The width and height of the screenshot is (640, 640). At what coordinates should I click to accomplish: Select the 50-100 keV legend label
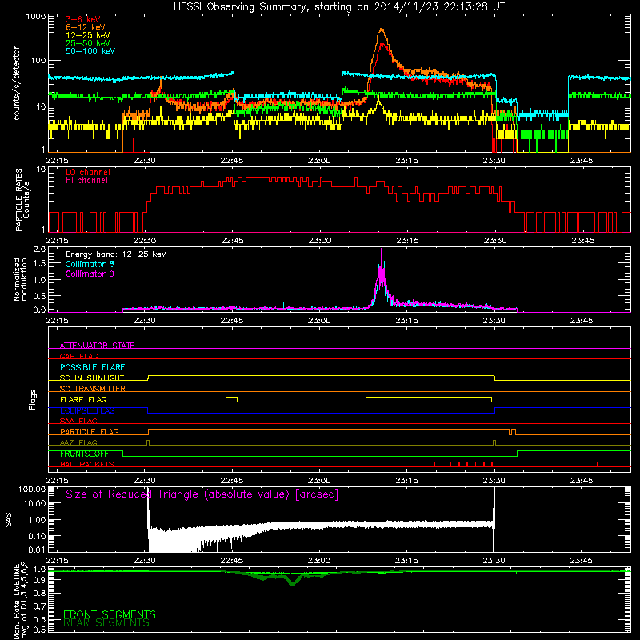point(90,51)
